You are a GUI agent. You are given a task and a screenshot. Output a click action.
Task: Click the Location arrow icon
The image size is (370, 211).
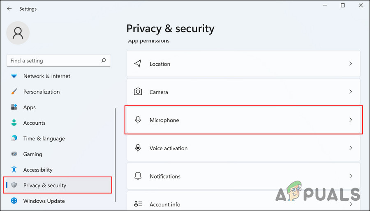[x=138, y=64]
